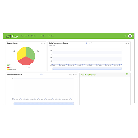Viewport: 138px width, 138px height.
Task: Toggle the Quantity series legend
Action: [x=89, y=43]
